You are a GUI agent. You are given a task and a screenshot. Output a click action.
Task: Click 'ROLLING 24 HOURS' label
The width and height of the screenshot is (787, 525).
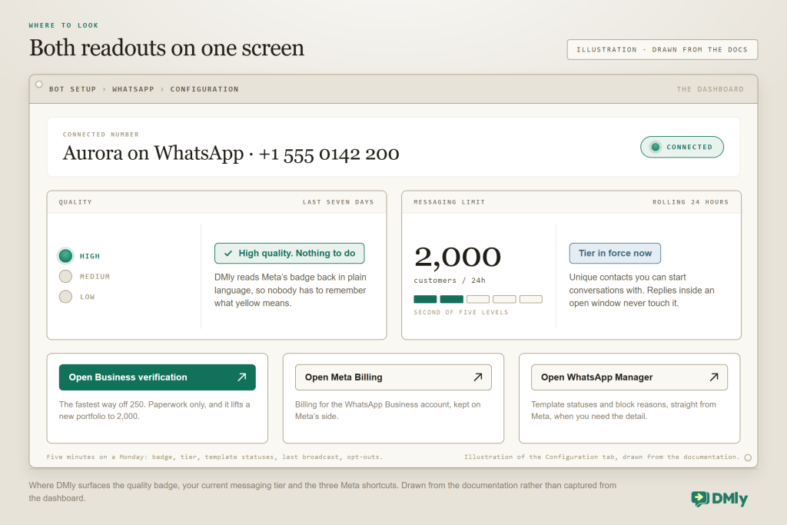click(691, 202)
